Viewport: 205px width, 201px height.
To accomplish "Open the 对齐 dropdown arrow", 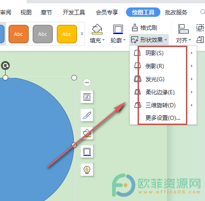I will point(190,40).
